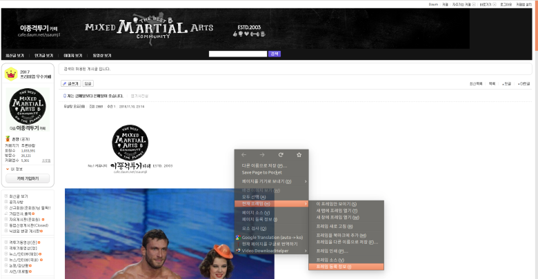The width and height of the screenshot is (538, 279).
Task: Click the 글쓰기 write post button
Action: click(71, 83)
